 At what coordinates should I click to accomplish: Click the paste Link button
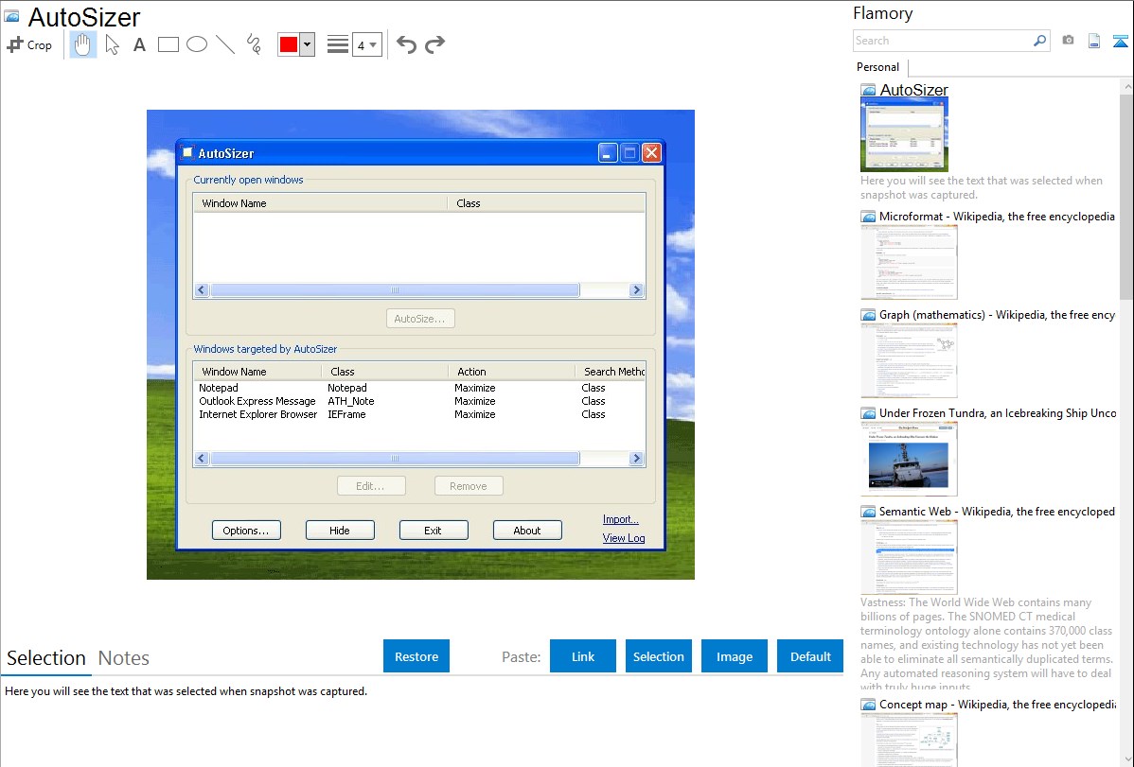pos(583,656)
